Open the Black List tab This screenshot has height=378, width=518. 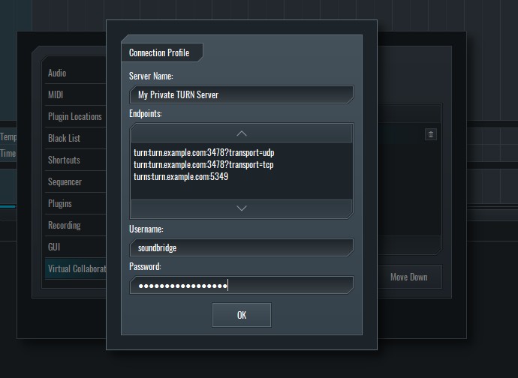tap(75, 138)
